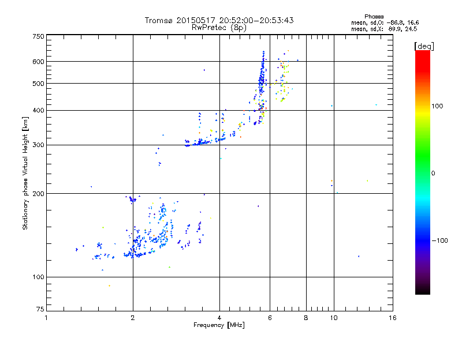The height and width of the screenshot is (346, 462).
Task: Click the "mean, sd,X: 89.9, 24.5" line
Action: (384, 29)
